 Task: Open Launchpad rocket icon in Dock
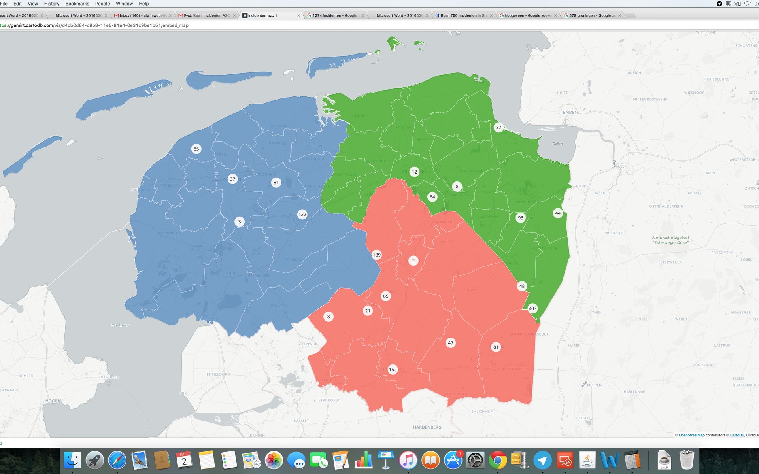click(95, 460)
